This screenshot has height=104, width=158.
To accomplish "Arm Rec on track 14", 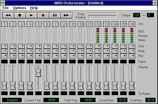I will point(115,56).
